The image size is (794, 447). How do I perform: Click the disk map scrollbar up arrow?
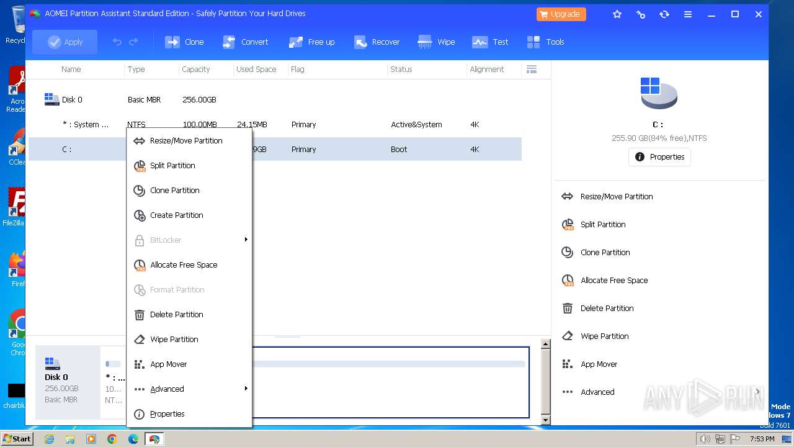[x=546, y=344]
